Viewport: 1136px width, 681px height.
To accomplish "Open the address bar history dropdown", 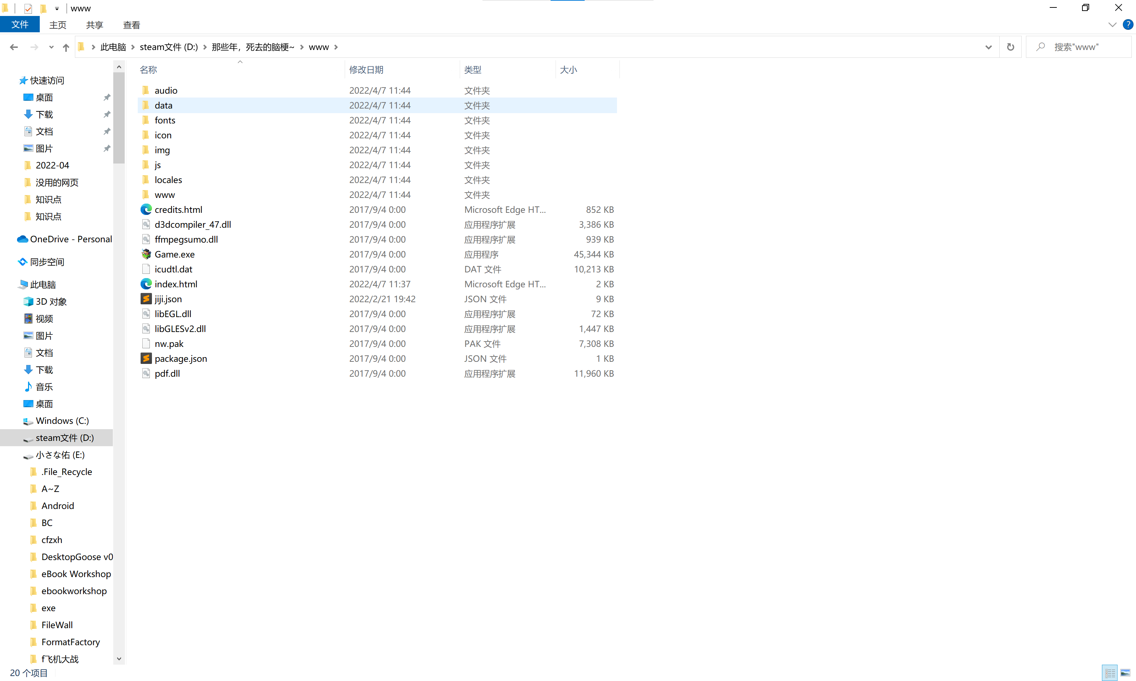I will click(988, 47).
